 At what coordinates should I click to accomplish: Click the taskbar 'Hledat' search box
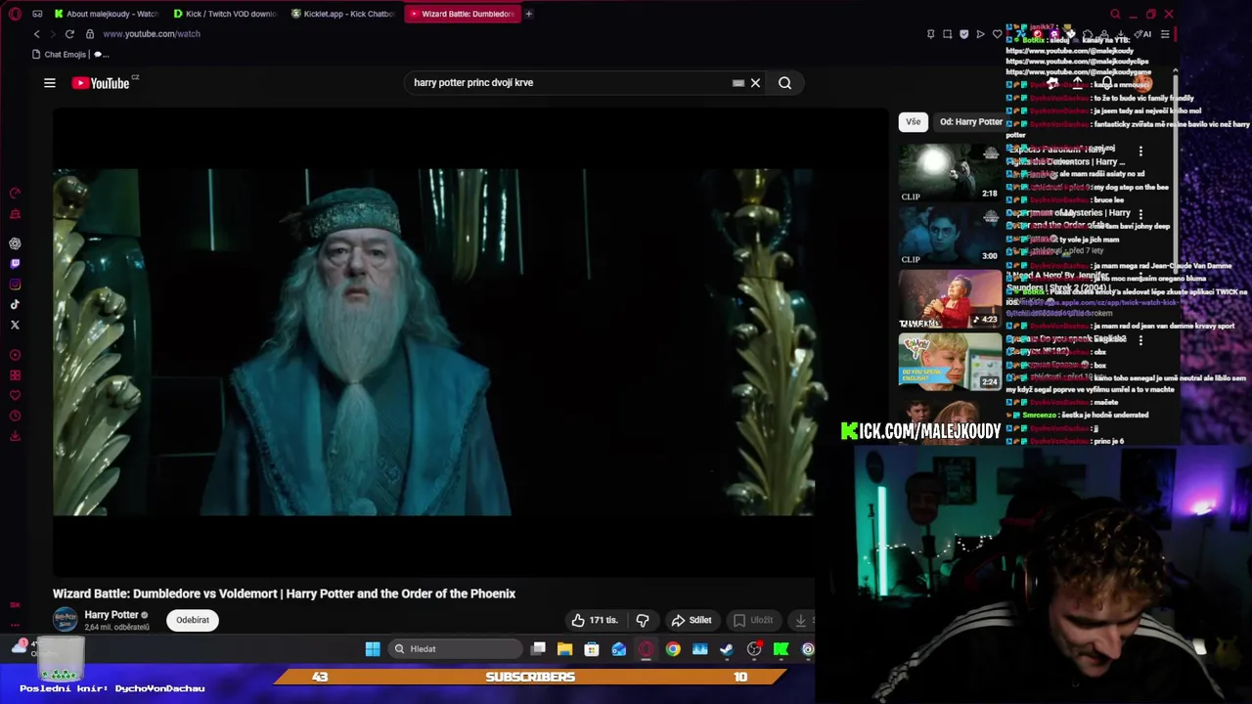tap(455, 649)
